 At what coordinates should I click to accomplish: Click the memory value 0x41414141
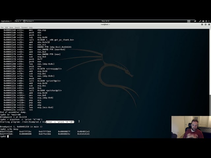pyautogui.click(x=83, y=134)
